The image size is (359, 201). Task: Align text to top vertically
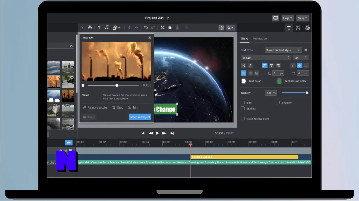[x=293, y=65]
